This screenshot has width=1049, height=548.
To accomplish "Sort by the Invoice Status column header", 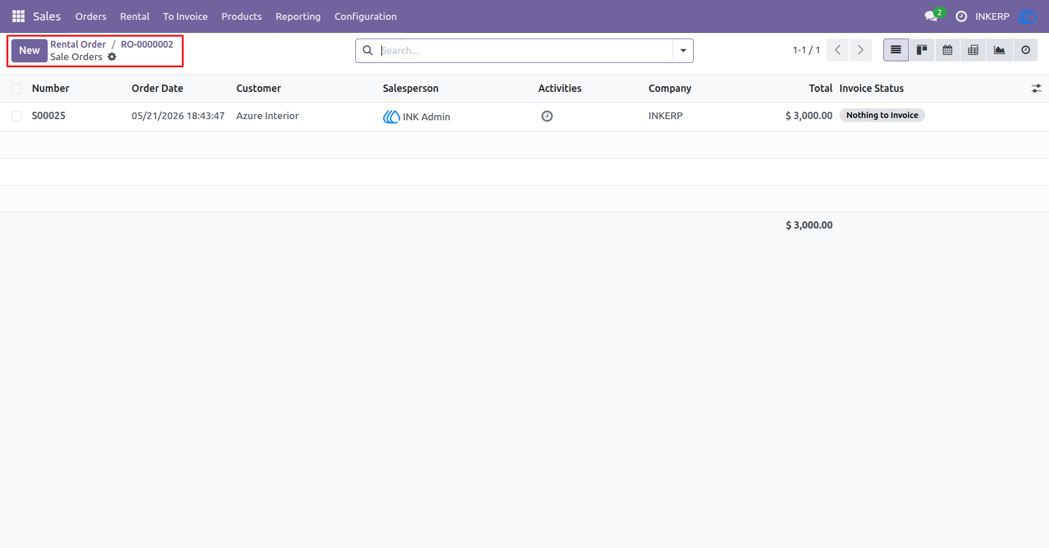I will click(x=871, y=88).
